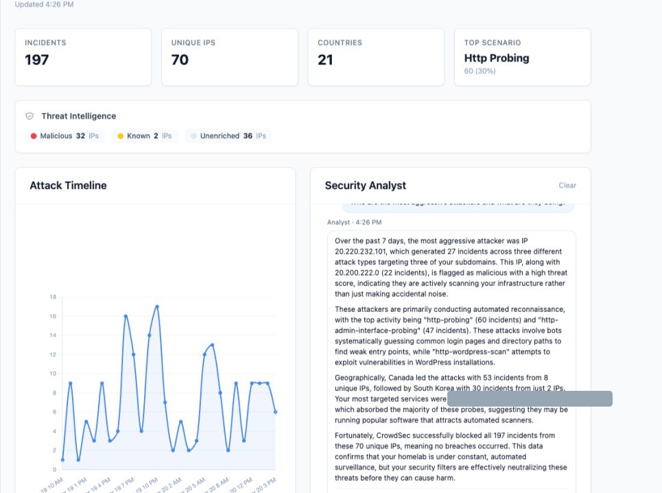The image size is (662, 493).
Task: Click the first chart point at 1
Action: [62, 460]
